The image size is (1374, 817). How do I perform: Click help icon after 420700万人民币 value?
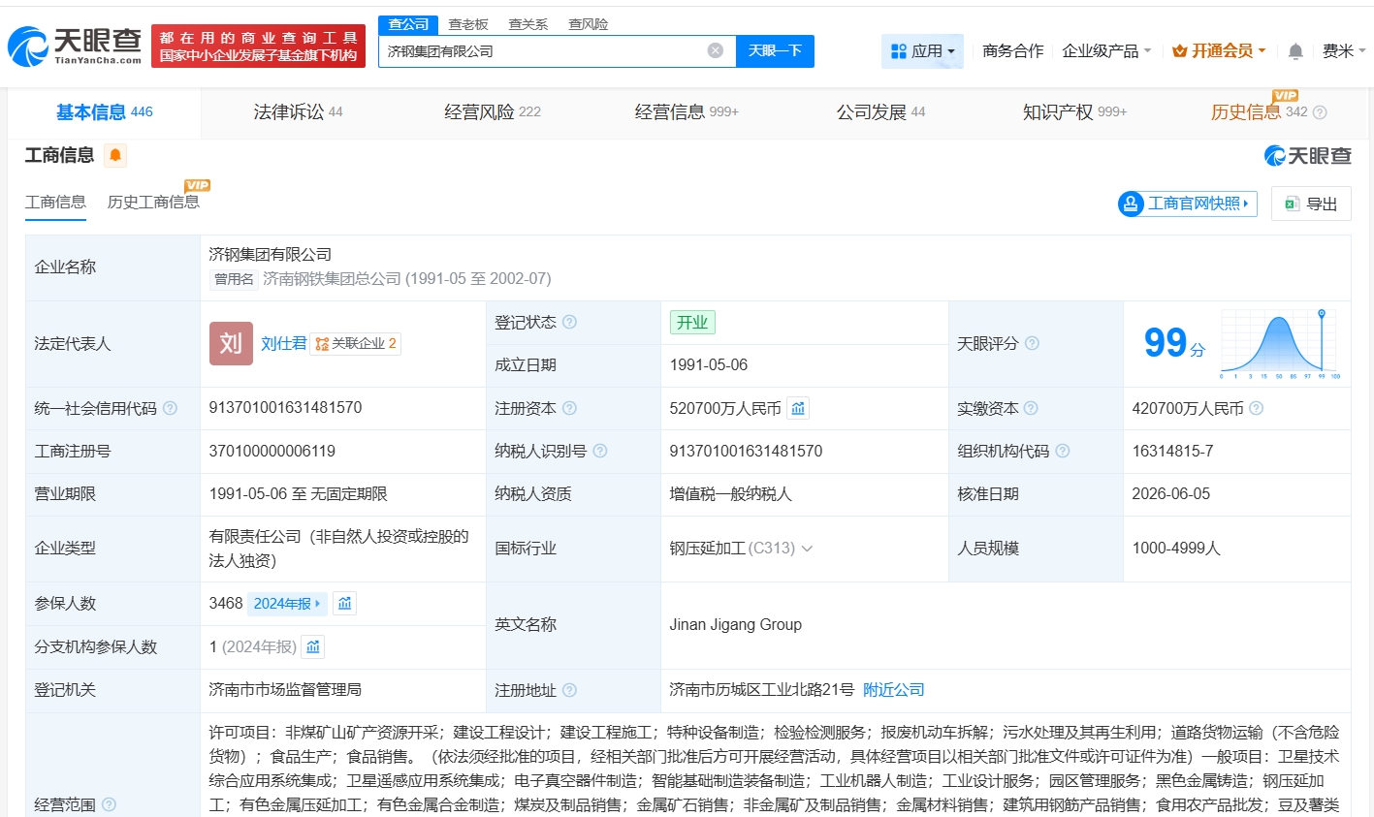pyautogui.click(x=1257, y=408)
